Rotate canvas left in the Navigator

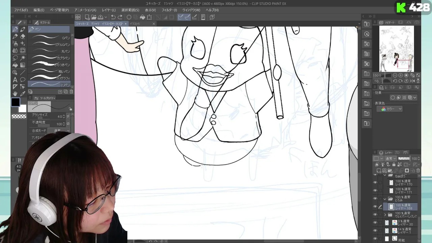395,81
